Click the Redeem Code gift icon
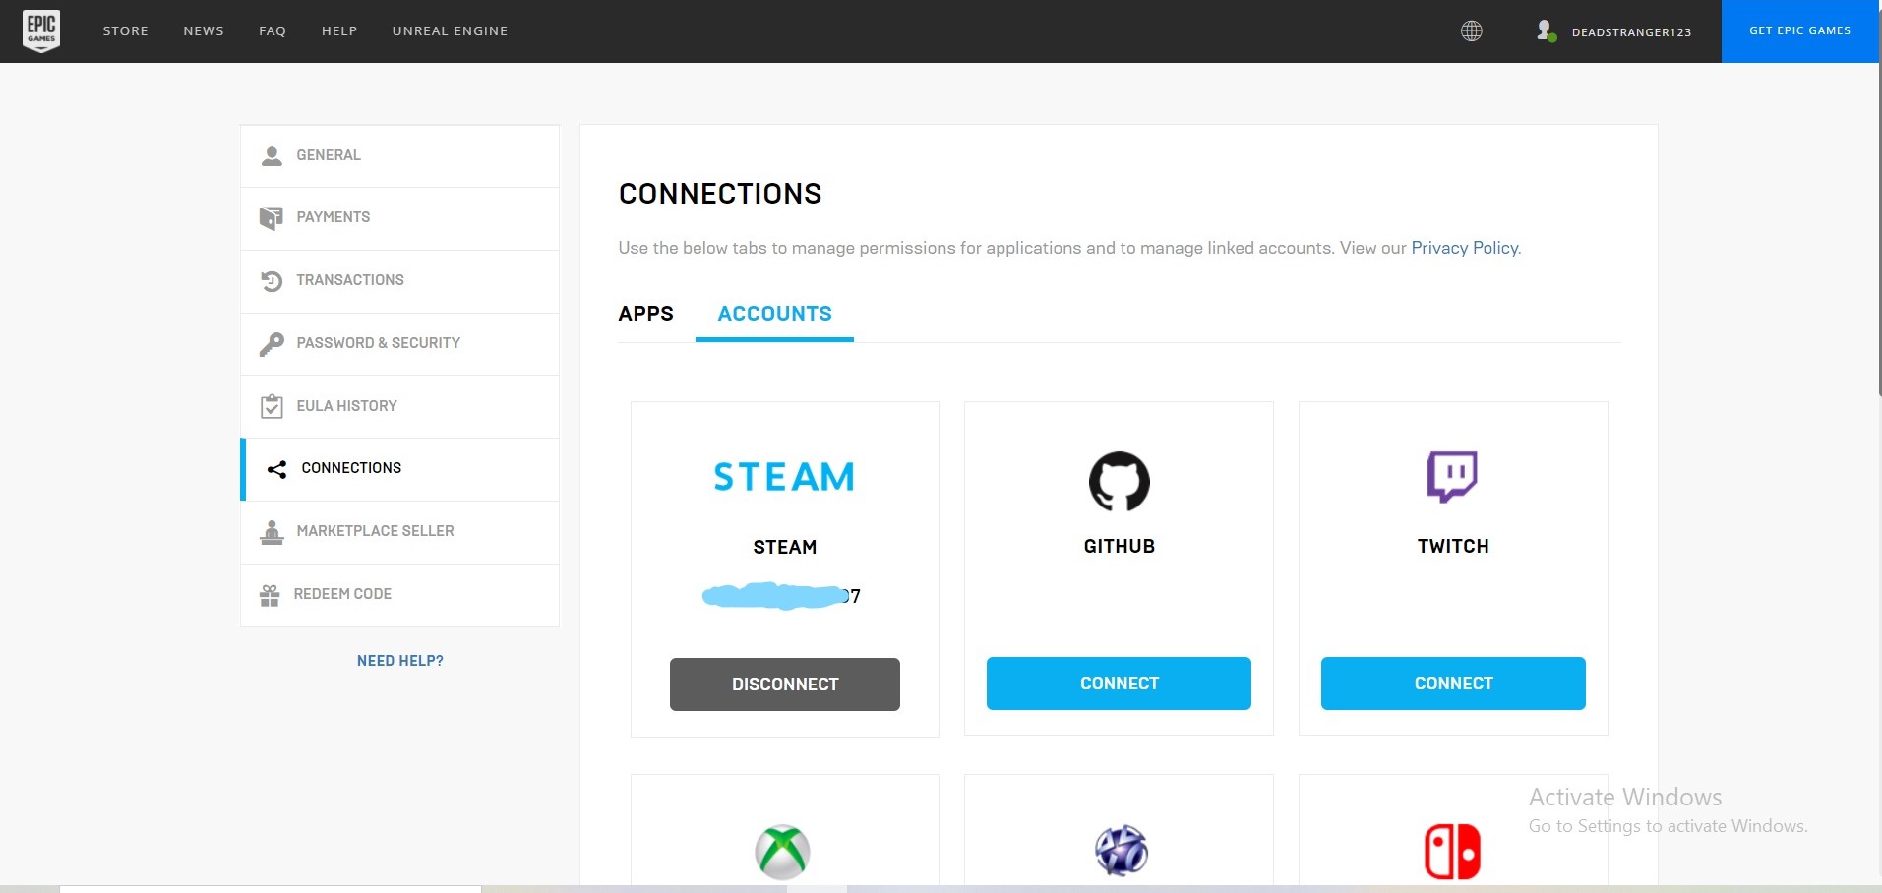This screenshot has width=1882, height=893. pyautogui.click(x=270, y=595)
